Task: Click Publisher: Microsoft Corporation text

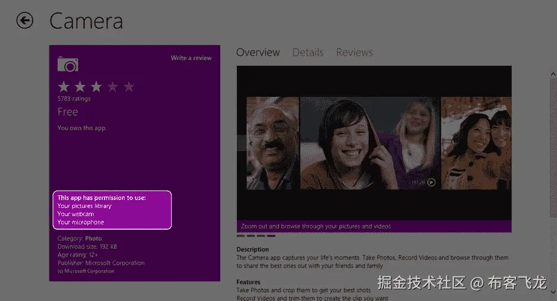Action: pos(101,263)
